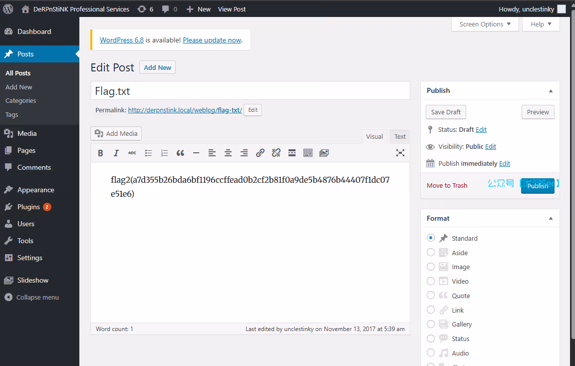The height and width of the screenshot is (366, 575).
Task: Collapse the Publish panel with its arrow
Action: [x=551, y=91]
